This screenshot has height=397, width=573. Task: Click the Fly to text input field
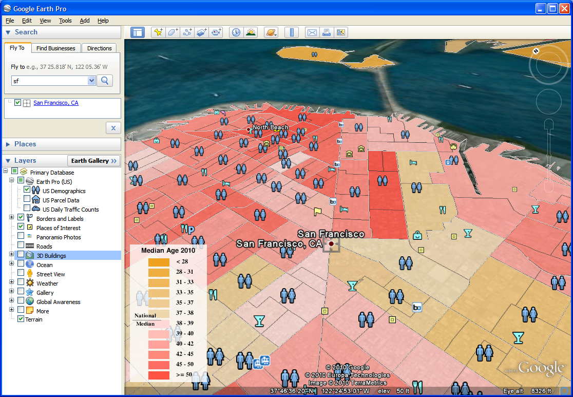click(x=50, y=81)
